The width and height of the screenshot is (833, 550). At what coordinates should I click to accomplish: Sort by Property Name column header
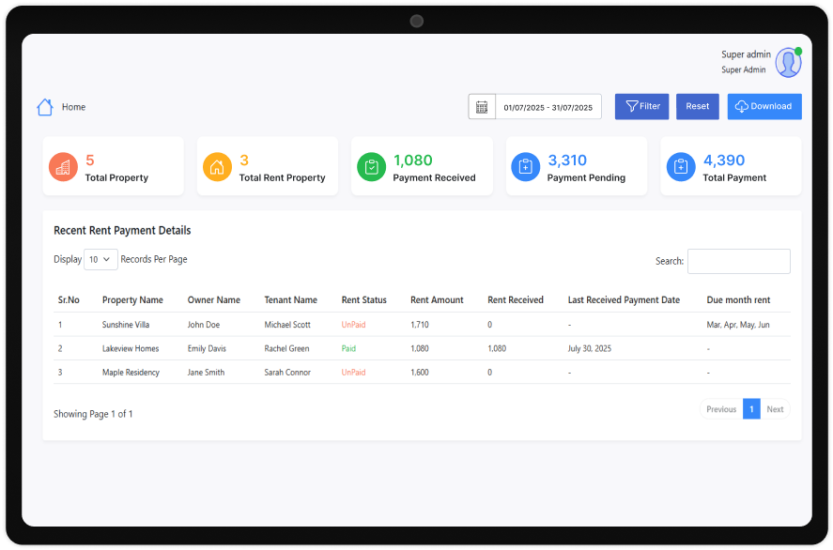(x=132, y=300)
